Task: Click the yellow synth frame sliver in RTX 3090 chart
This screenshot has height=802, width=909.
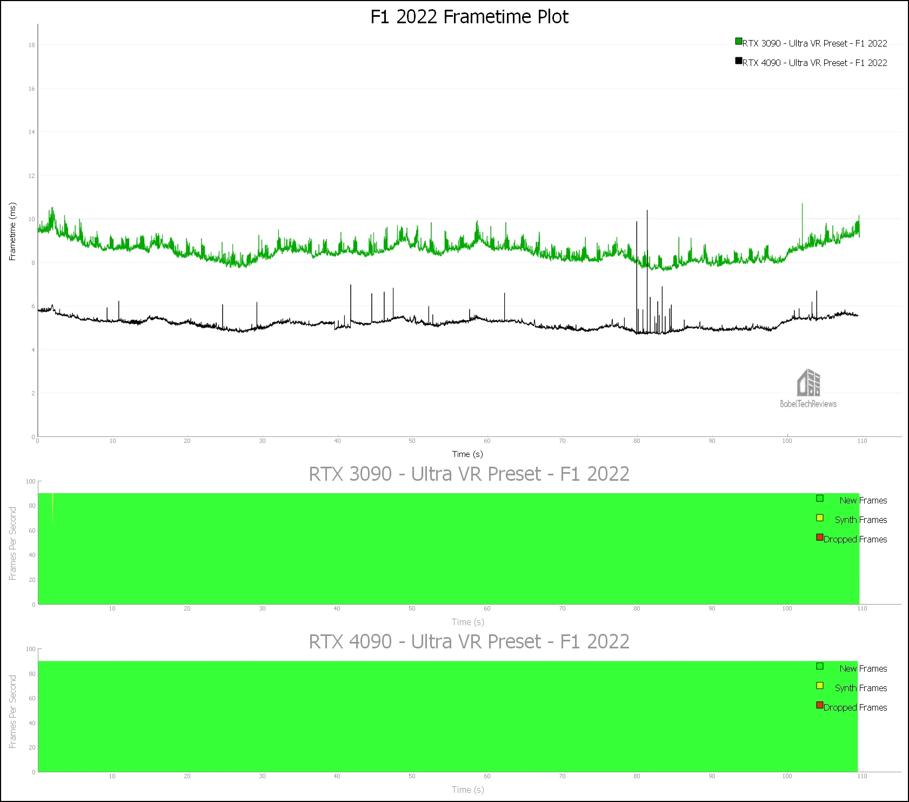Action: (x=52, y=507)
